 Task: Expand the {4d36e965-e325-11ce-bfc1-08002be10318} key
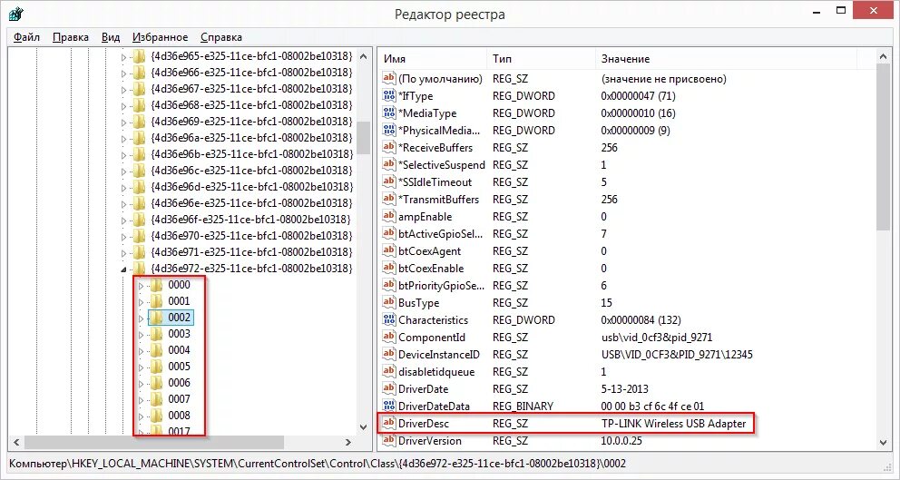[x=123, y=57]
